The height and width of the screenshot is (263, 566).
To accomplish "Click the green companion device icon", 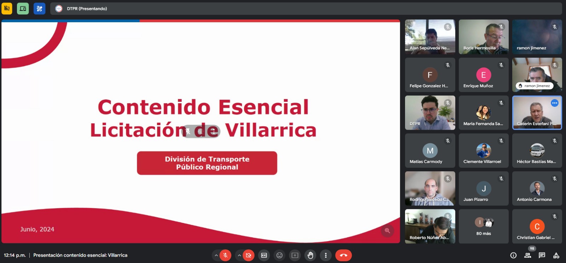I will [23, 8].
